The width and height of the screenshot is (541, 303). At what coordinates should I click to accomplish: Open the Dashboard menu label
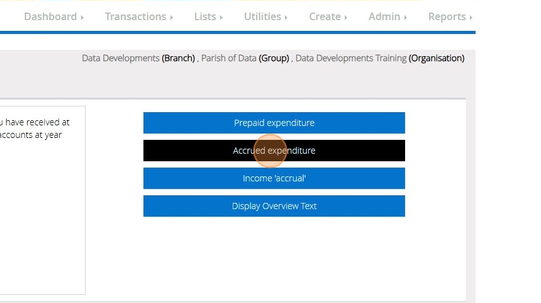point(50,16)
